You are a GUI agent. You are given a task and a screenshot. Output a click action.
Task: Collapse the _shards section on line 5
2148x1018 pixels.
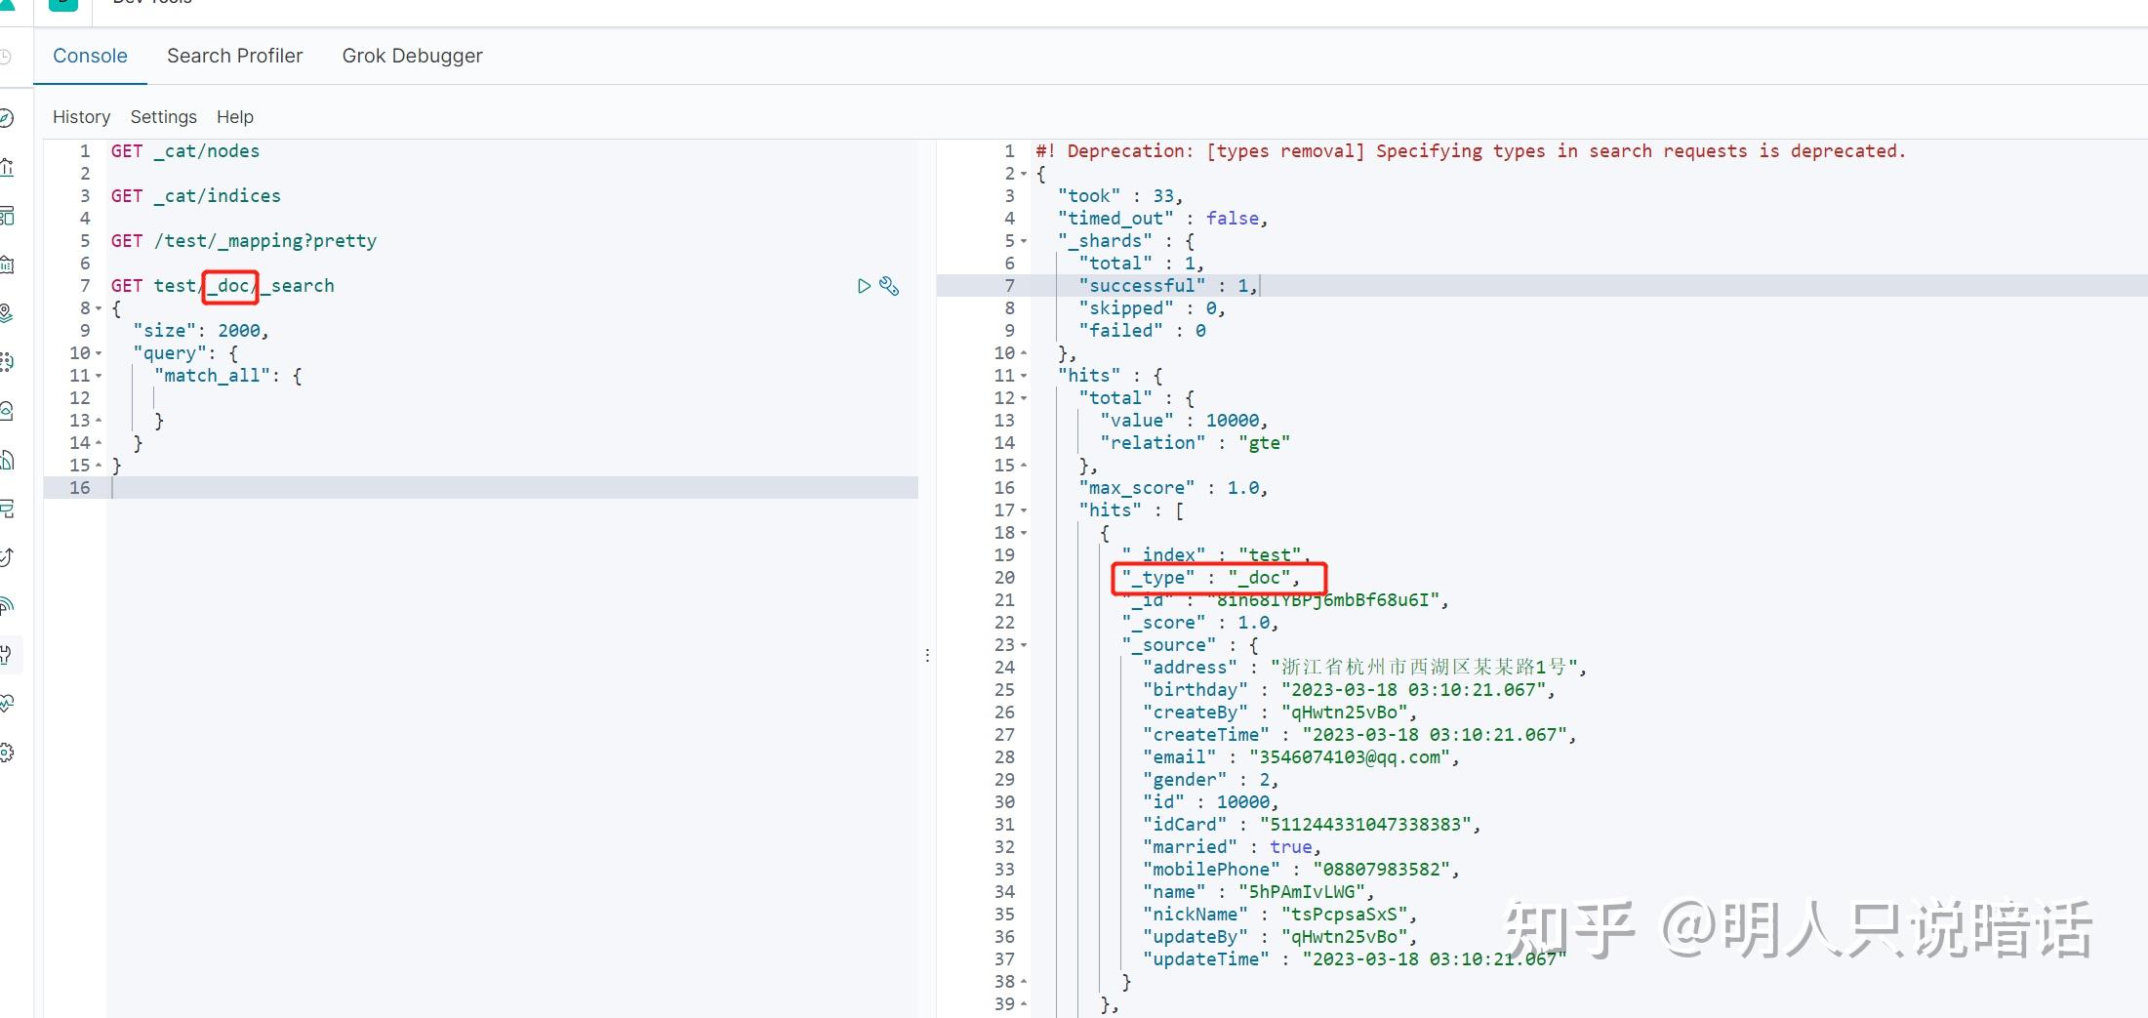pos(1024,240)
